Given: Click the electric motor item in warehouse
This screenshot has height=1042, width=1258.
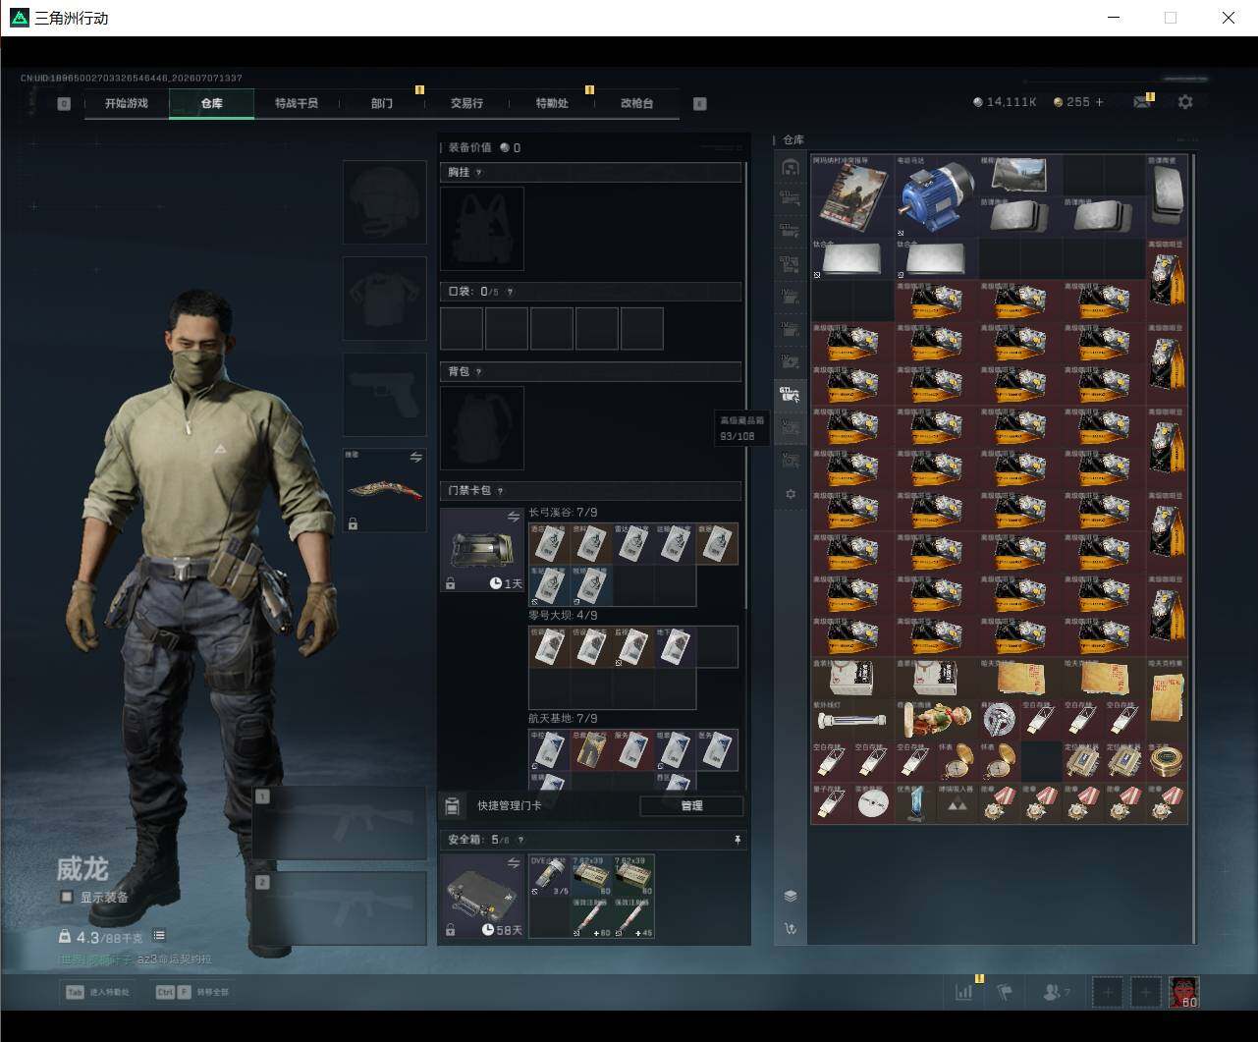Looking at the screenshot, I should click(x=937, y=195).
